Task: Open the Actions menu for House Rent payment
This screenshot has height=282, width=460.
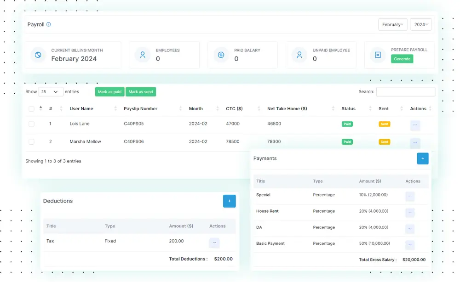Action: click(409, 213)
